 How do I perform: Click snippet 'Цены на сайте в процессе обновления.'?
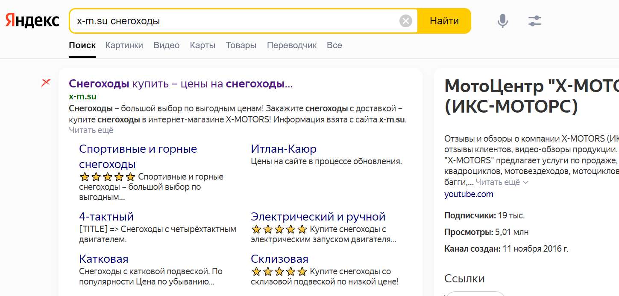(x=326, y=162)
